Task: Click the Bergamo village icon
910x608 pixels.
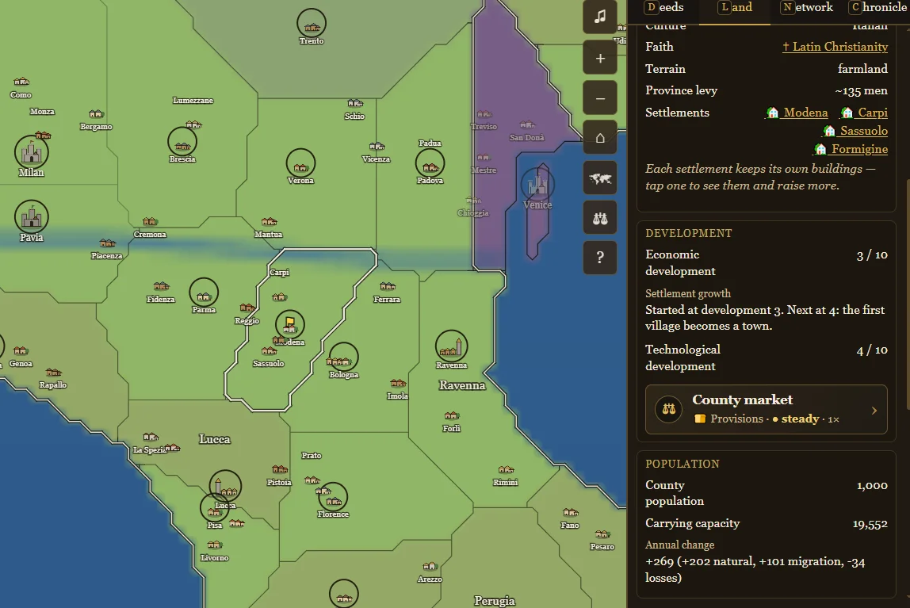Action: point(97,113)
